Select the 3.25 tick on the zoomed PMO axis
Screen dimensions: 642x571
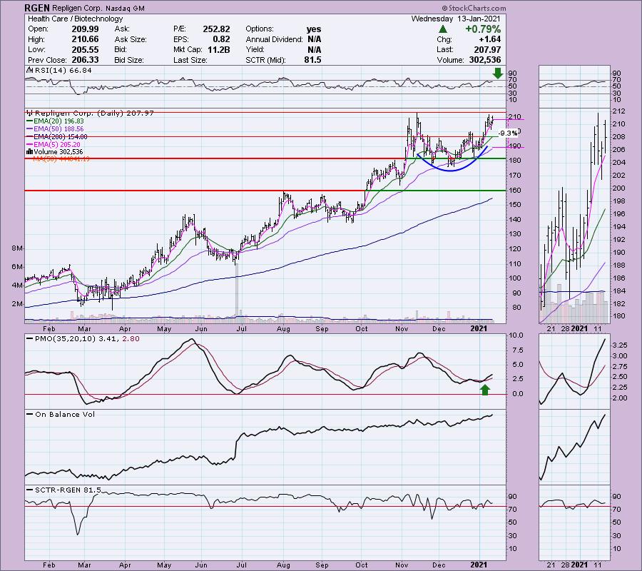[621, 345]
